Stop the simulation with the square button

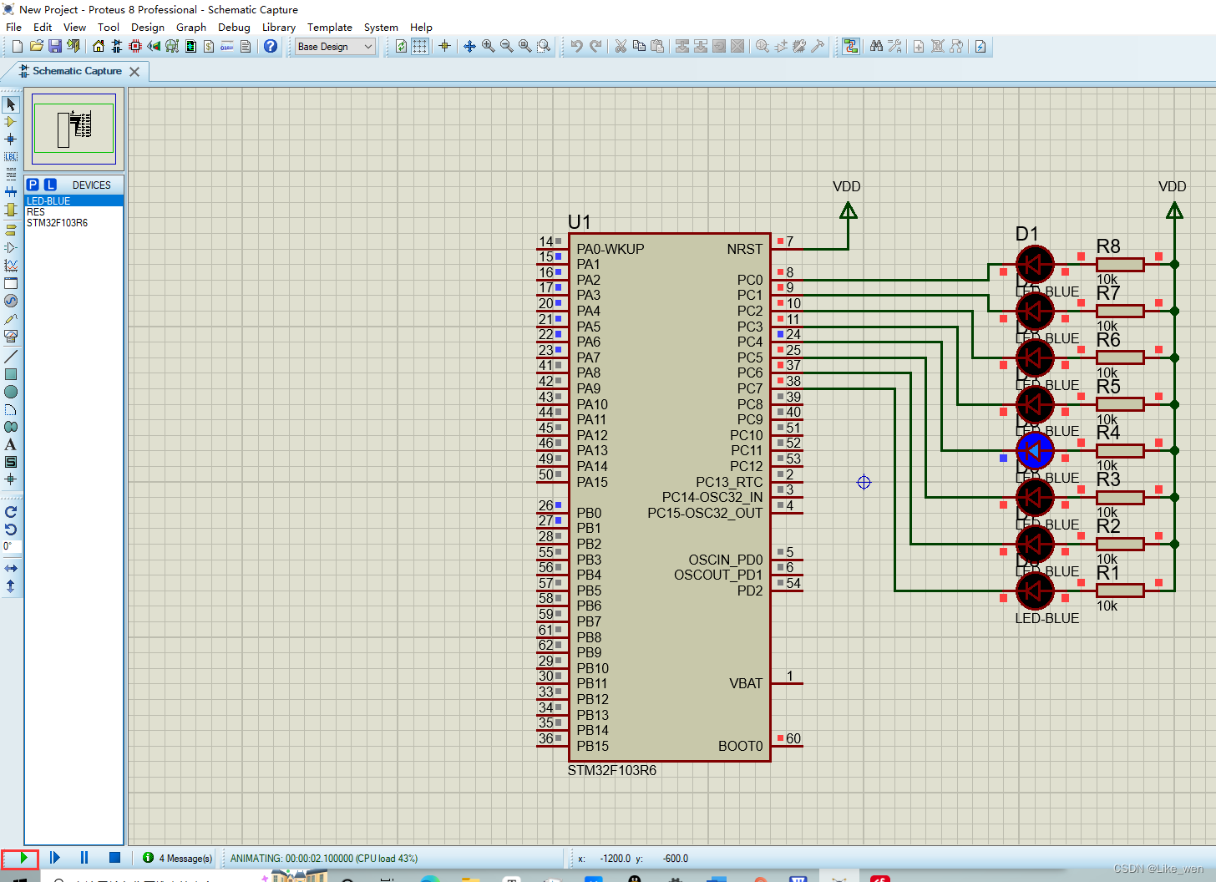click(x=114, y=858)
